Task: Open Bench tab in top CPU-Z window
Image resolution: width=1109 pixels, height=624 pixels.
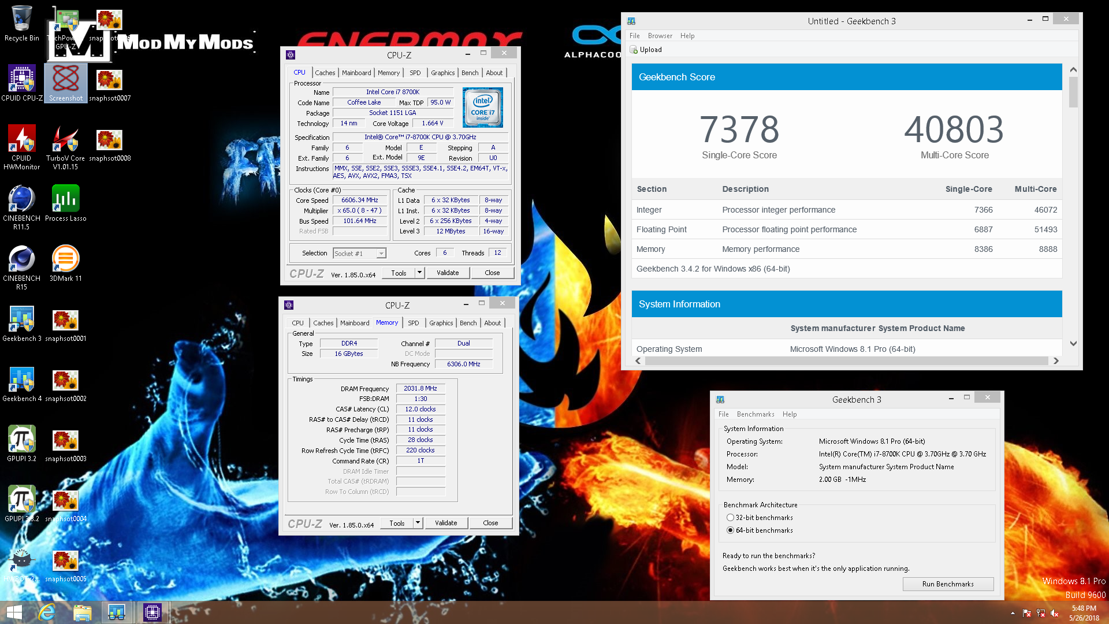Action: coord(470,73)
